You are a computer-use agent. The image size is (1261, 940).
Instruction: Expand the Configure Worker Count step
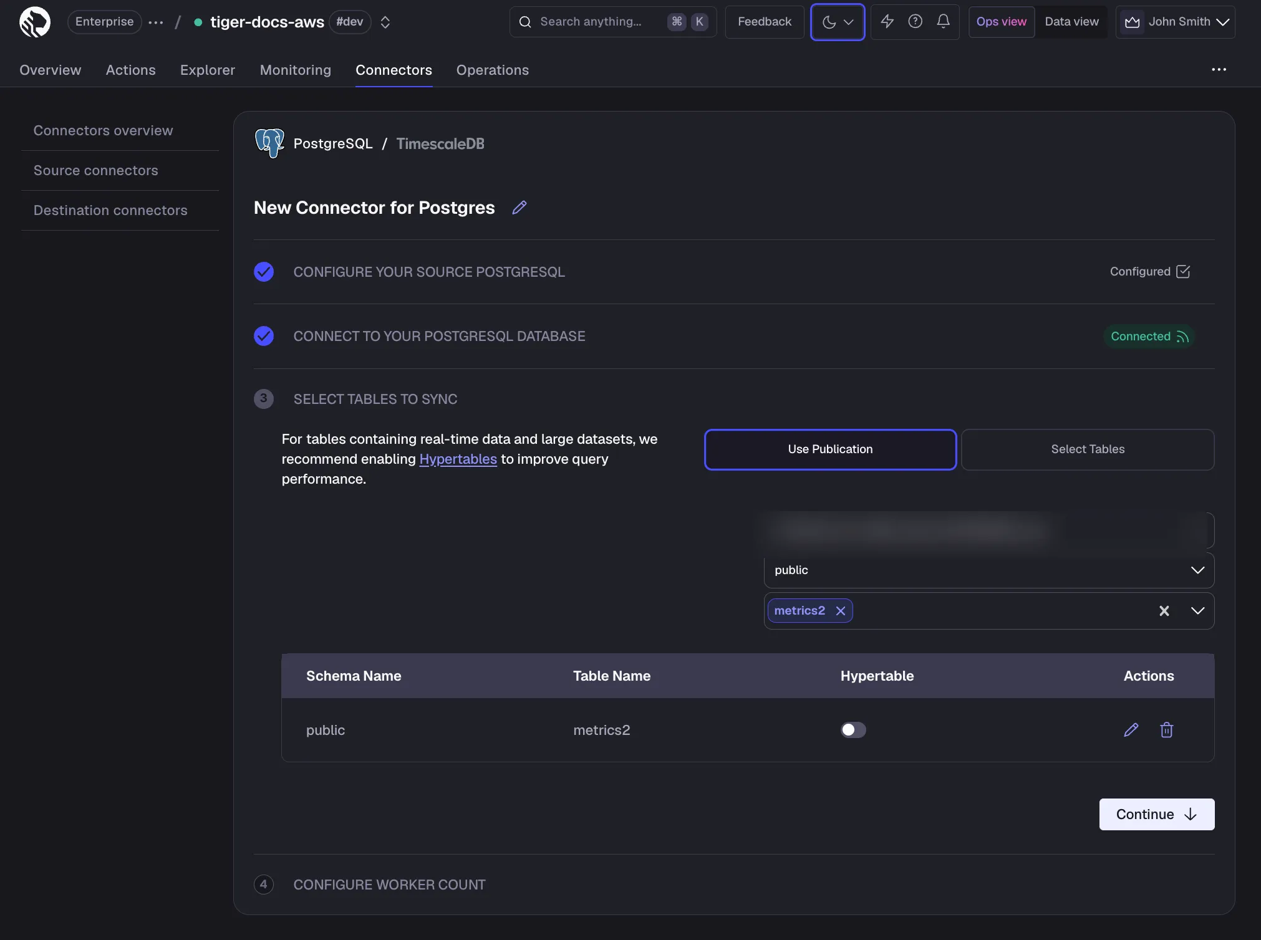[389, 885]
